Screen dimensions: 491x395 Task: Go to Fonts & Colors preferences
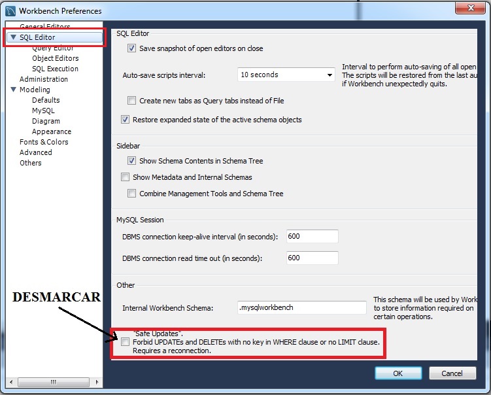pos(43,142)
